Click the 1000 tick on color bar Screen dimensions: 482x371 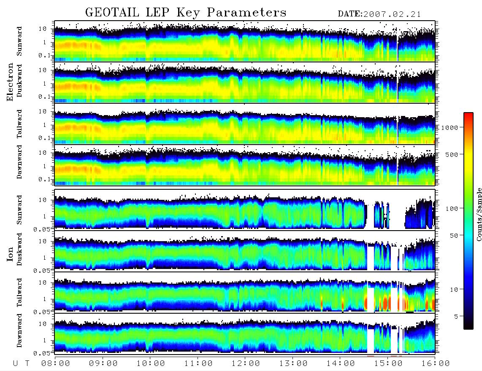click(449, 128)
